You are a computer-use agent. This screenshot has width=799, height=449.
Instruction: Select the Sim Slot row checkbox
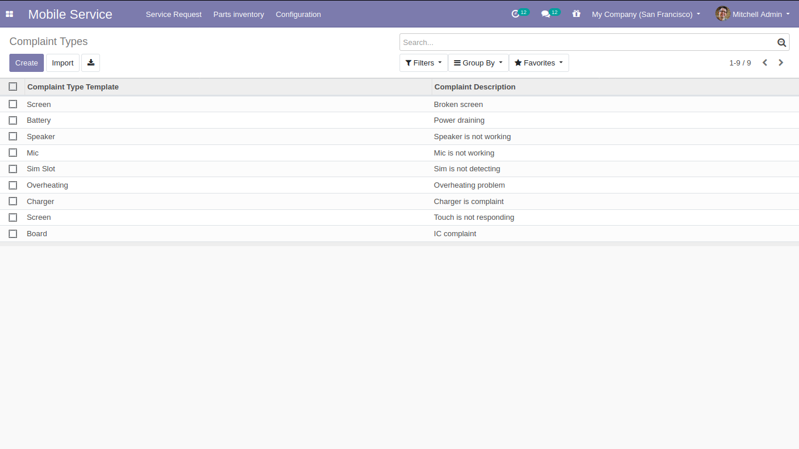point(13,169)
